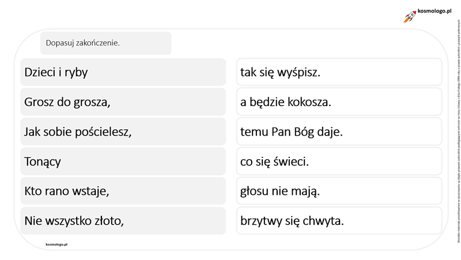Pick the ending "głosu nie mają."
Screen dimensions: 461x260
(x=339, y=191)
